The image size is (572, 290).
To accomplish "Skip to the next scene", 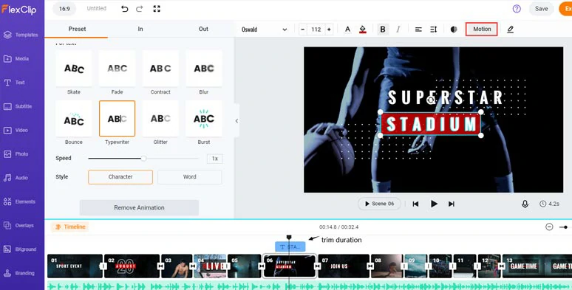I will (452, 204).
